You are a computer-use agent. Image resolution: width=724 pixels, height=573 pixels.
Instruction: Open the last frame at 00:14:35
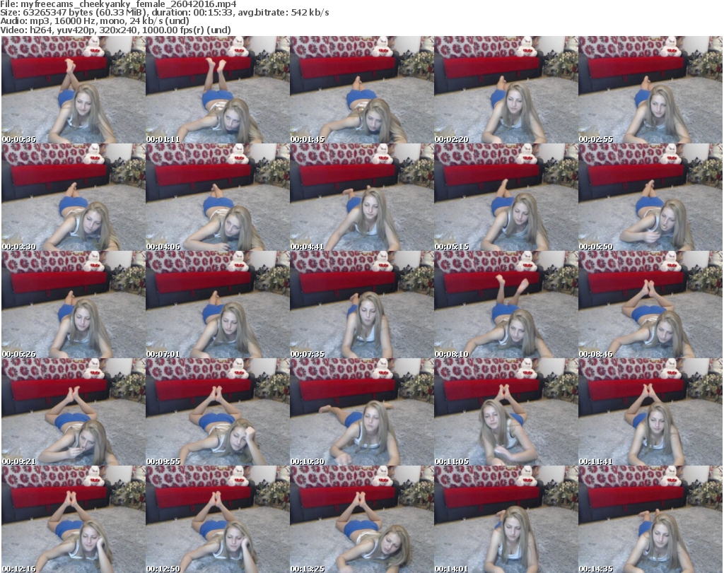(650, 519)
